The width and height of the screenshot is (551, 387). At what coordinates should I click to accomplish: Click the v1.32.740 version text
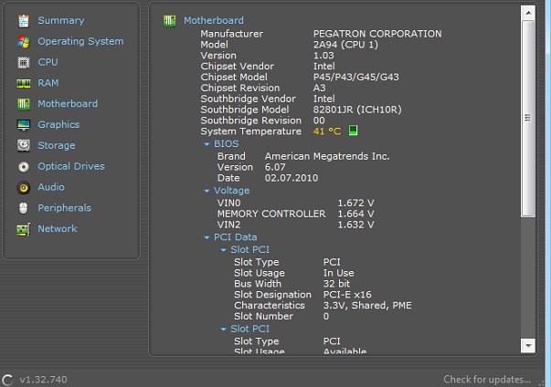click(x=43, y=380)
